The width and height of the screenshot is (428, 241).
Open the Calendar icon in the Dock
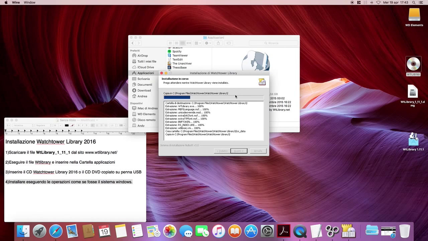tap(105, 231)
